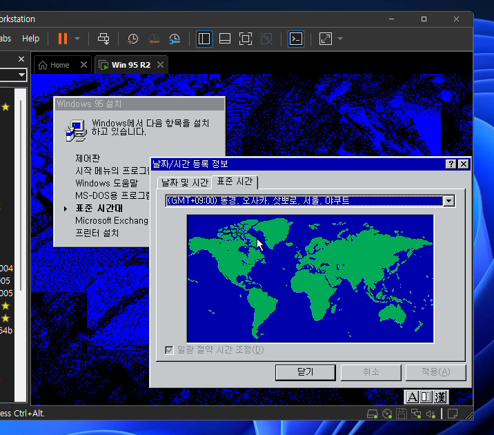Select the 표준 시간 tab
This screenshot has width=494, height=435.
coord(235,182)
